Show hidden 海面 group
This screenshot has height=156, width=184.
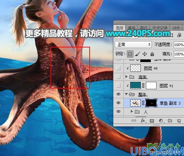click(x=118, y=77)
